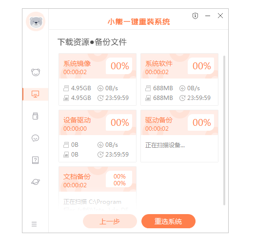Click the shield info icon in title bar
This screenshot has height=238, width=255.
(195, 16)
